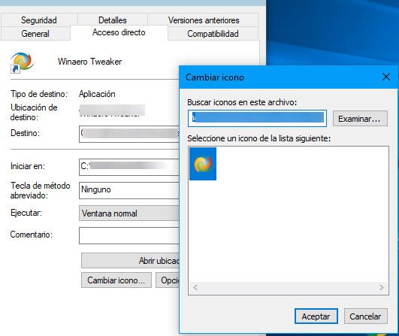Open the Versiones anteriores tab

[x=204, y=20]
